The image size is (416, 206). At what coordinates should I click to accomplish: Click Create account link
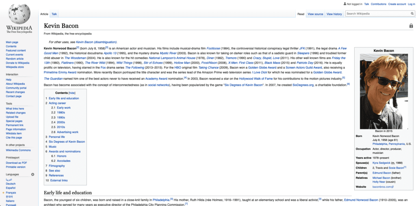coord(397,4)
